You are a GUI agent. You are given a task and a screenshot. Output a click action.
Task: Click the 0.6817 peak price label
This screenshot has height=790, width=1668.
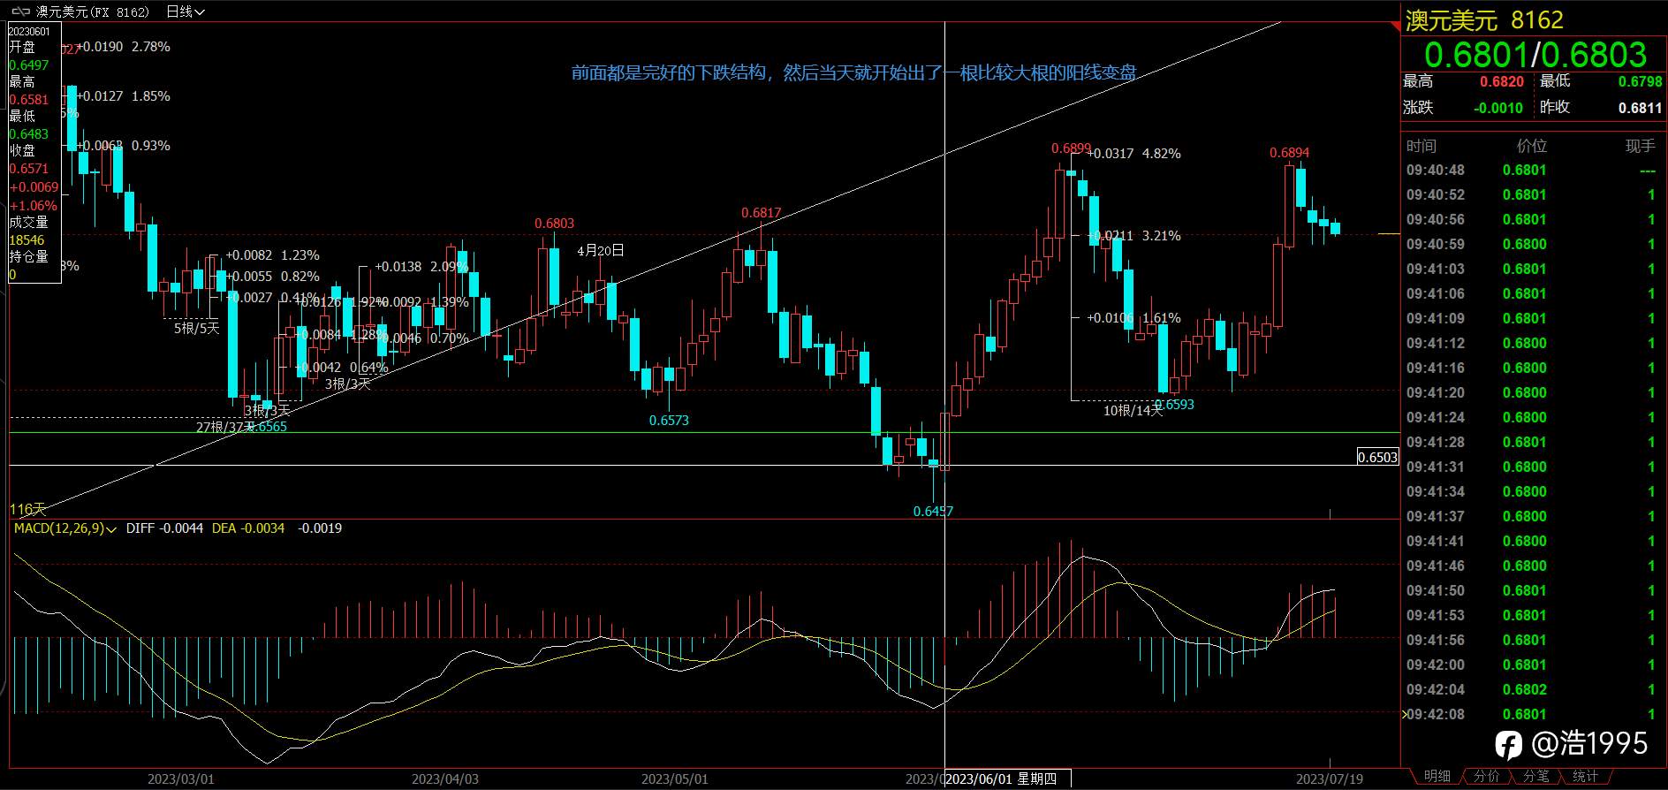pos(761,213)
